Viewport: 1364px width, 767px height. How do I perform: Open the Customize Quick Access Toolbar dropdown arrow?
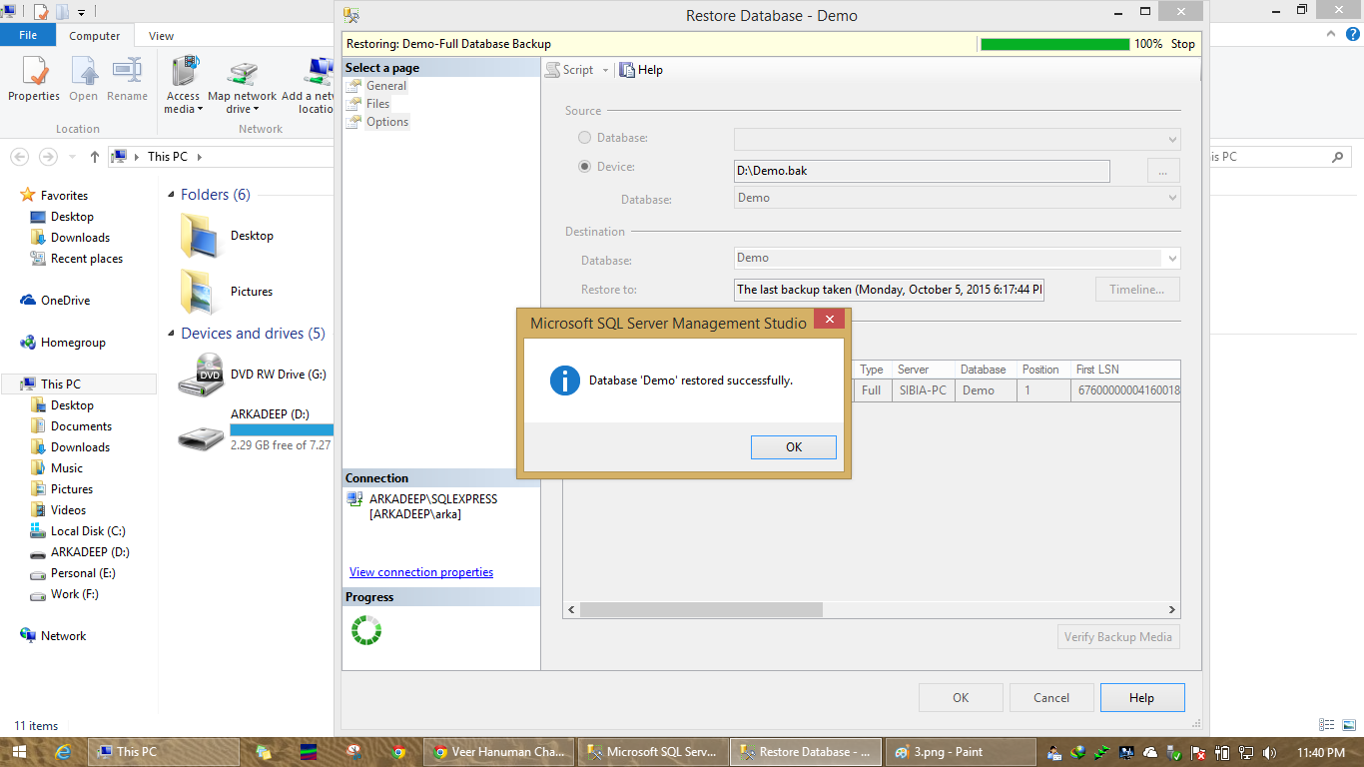[x=81, y=12]
